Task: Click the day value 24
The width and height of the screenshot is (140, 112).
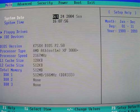Action: click(62, 17)
